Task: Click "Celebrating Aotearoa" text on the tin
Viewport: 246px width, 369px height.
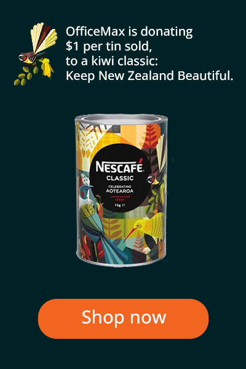Action: 119,189
